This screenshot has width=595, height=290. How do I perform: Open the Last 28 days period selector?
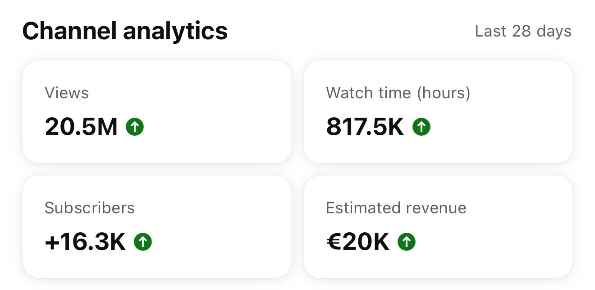tap(523, 31)
